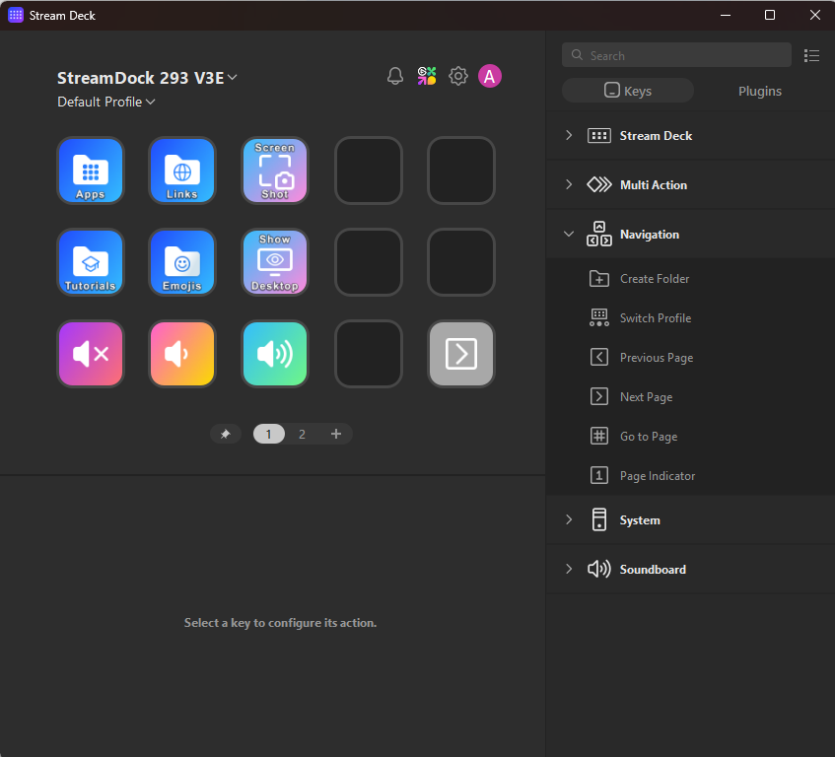Select the Go to Page action
This screenshot has height=757, width=835.
tap(691, 436)
